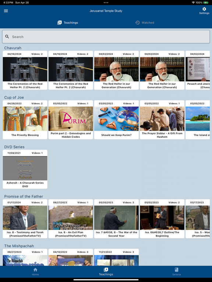Screen dimensions: 212x282
Task: Click Jerusamel Temple Study title
Action: pos(106,11)
